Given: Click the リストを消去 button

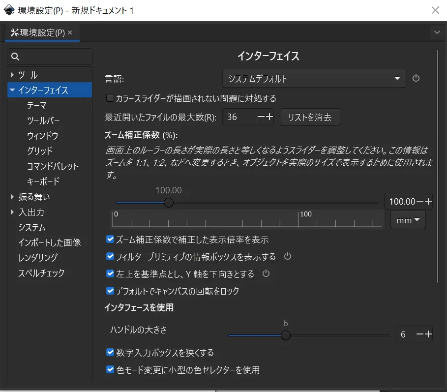Looking at the screenshot, I should coord(310,117).
